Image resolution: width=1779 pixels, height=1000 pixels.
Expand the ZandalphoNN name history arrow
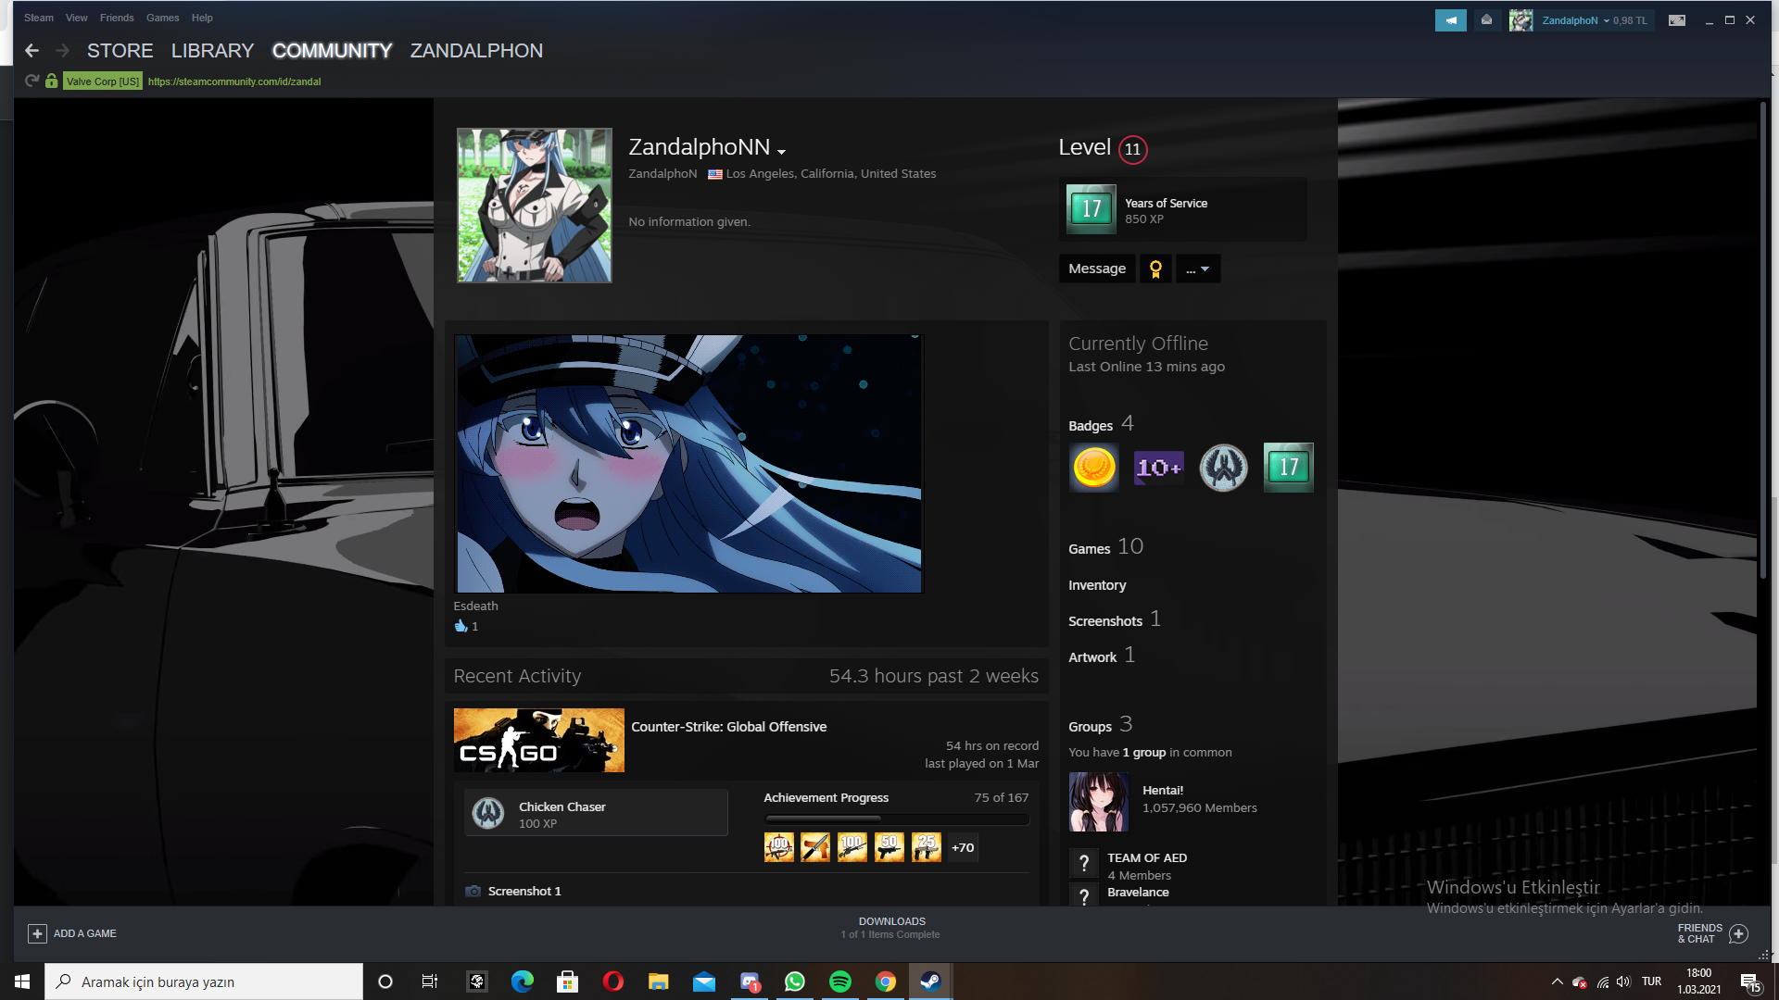click(x=782, y=151)
